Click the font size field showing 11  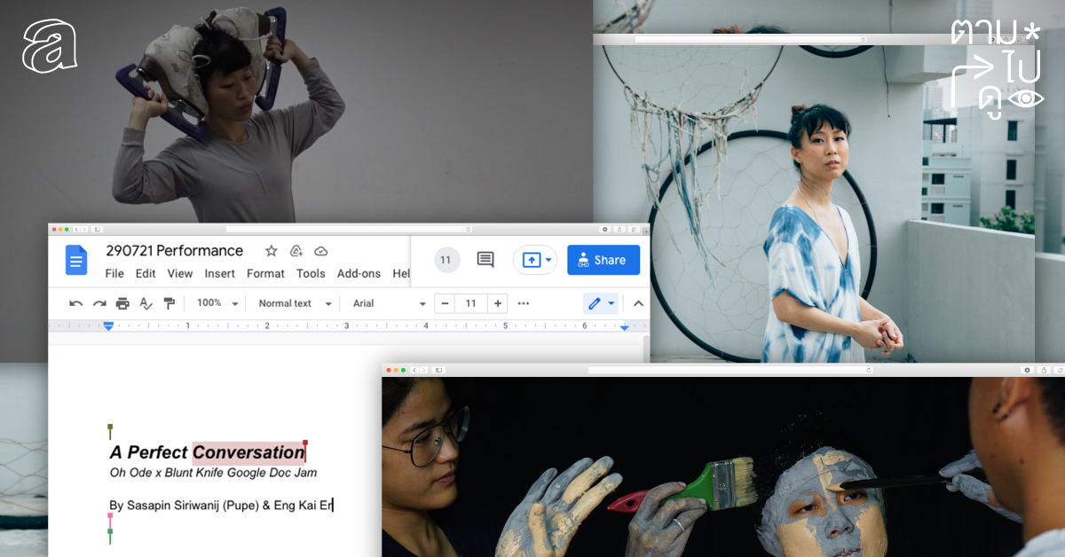[x=471, y=303]
